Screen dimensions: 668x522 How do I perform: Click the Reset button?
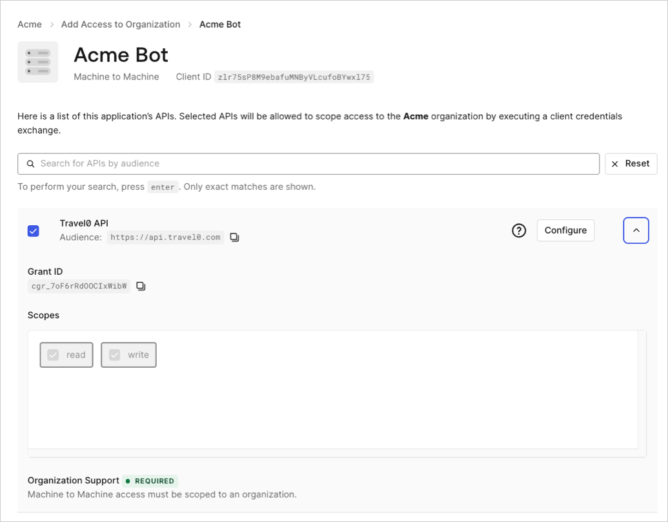point(631,164)
